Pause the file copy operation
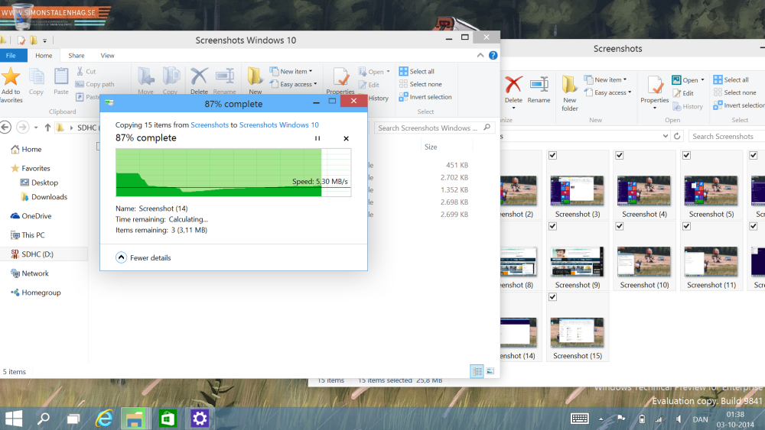Image resolution: width=765 pixels, height=430 pixels. click(x=317, y=138)
